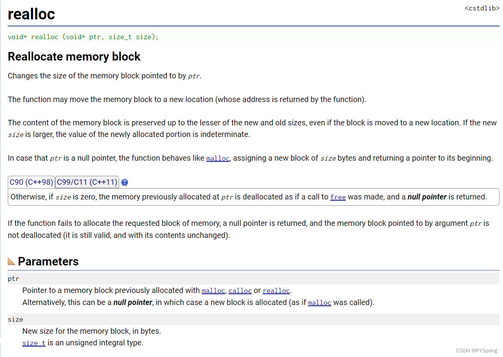Open the malloc link in null pointer paragraph
This screenshot has height=357, width=503.
[x=218, y=158]
